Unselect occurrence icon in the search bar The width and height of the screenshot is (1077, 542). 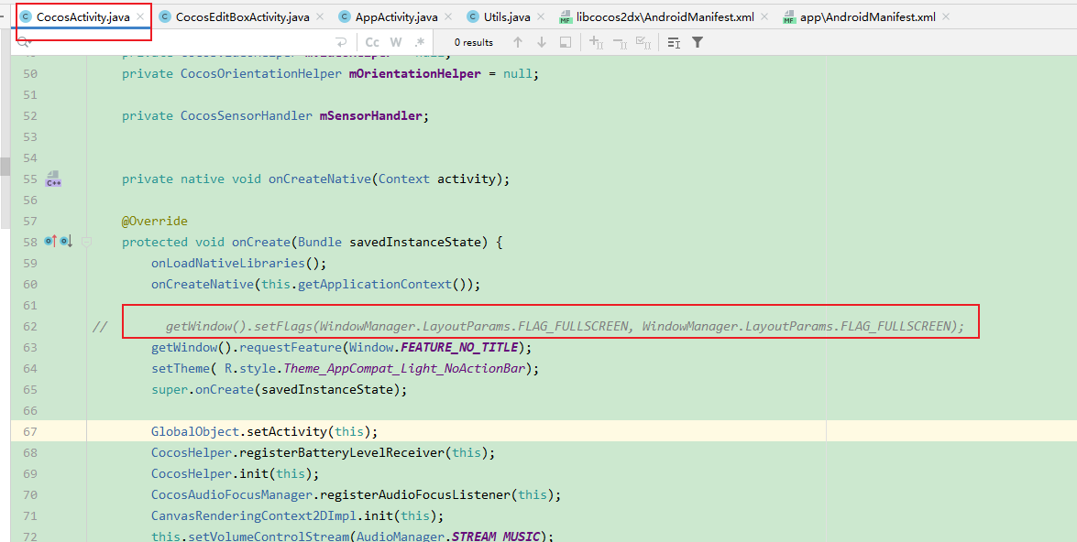620,42
